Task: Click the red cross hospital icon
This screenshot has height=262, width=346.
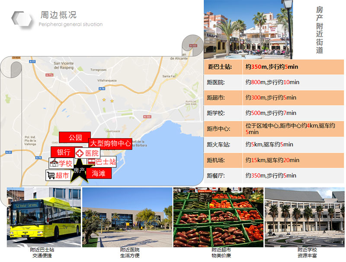Action: (x=80, y=153)
